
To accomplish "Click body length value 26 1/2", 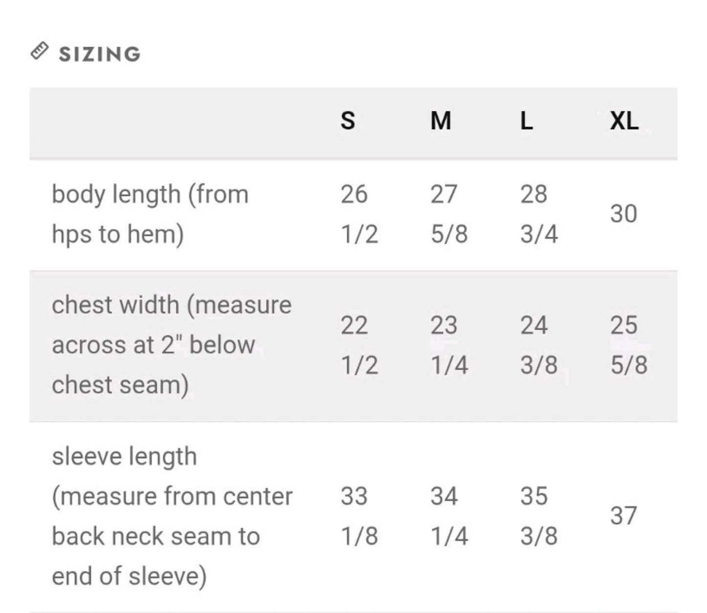I will (359, 214).
